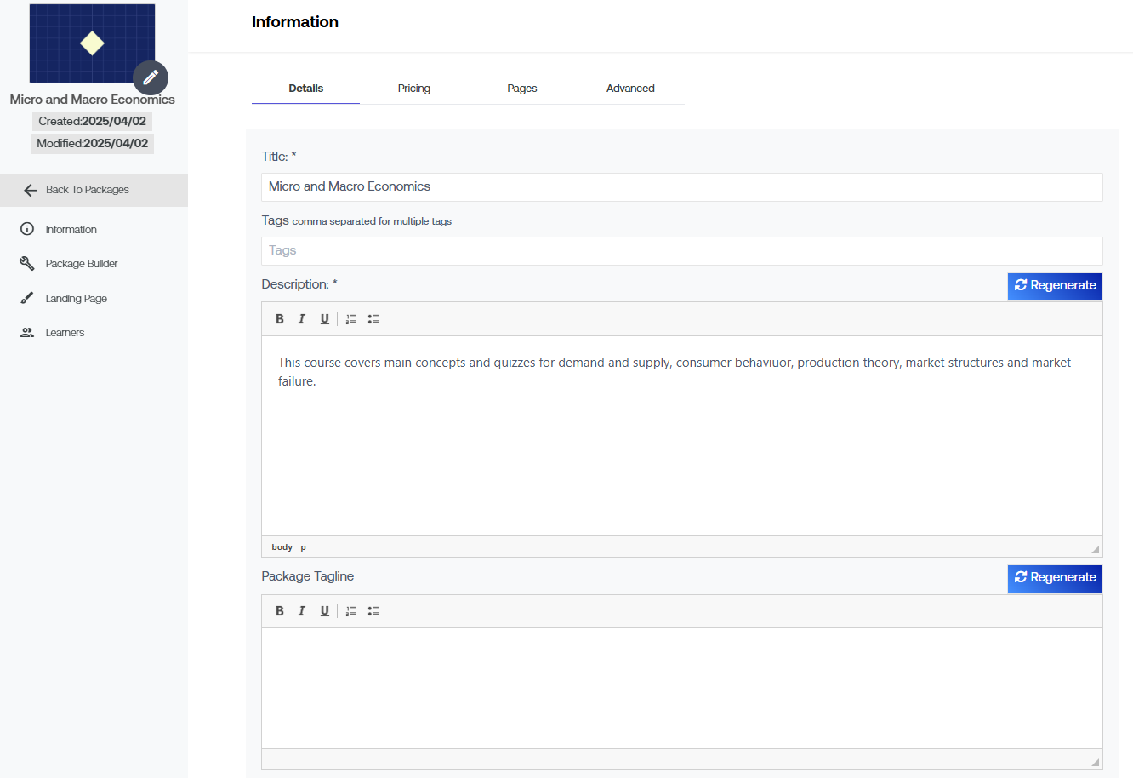Insert numbered list in Package Tagline editor
The width and height of the screenshot is (1133, 778).
click(350, 611)
